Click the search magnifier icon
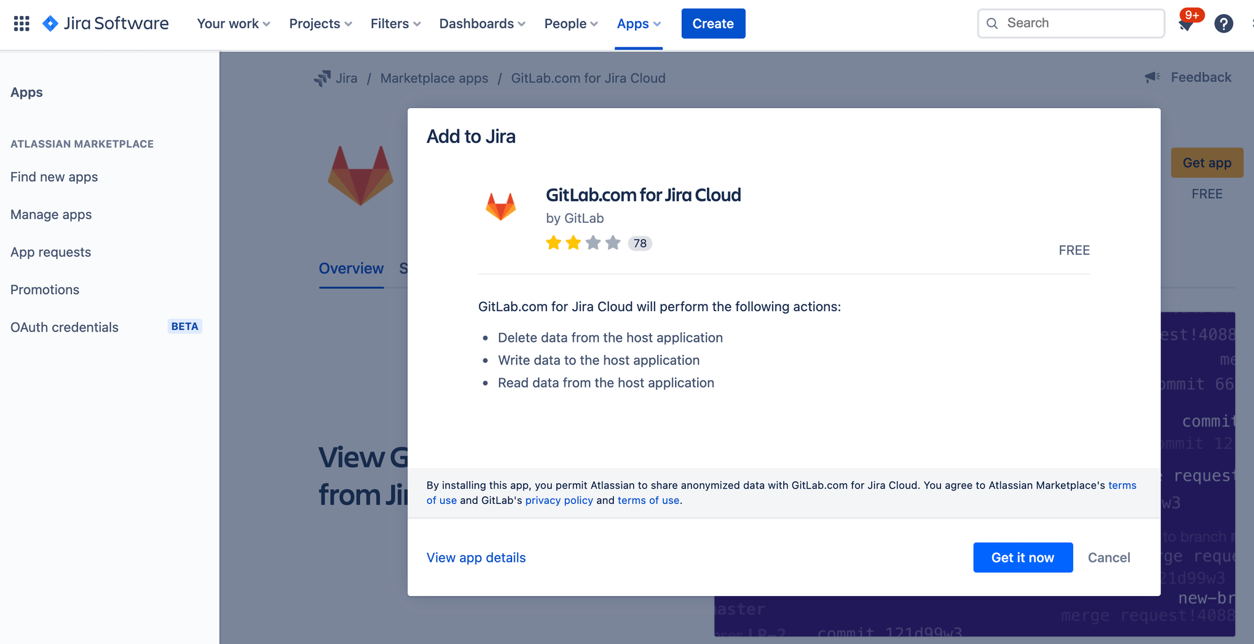Screen dimensions: 1254x644 tap(992, 23)
